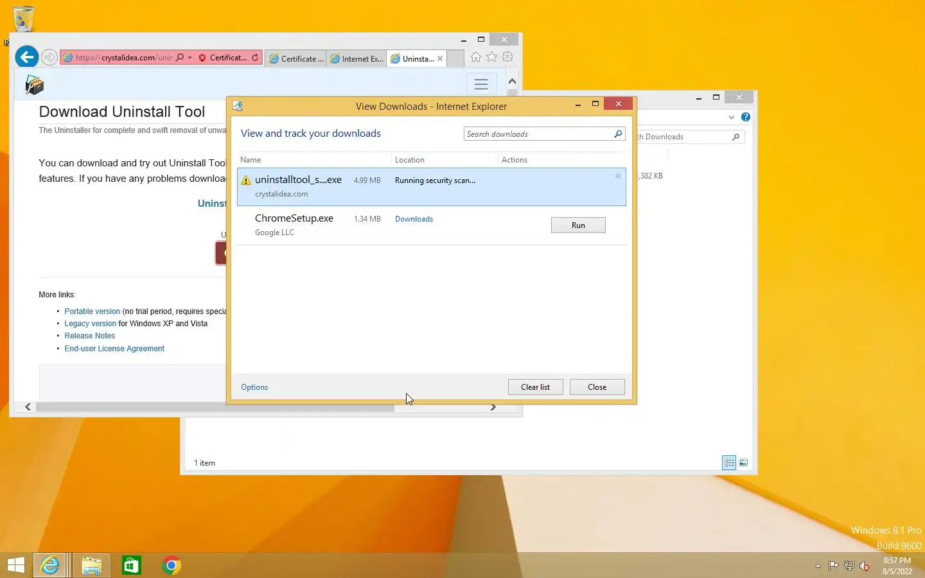Switch Explorer to details view icon
This screenshot has height=578, width=925.
[x=729, y=462]
